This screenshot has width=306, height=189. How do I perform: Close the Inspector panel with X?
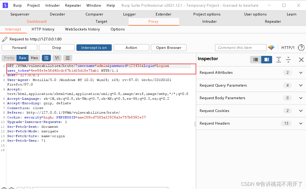click(301, 59)
